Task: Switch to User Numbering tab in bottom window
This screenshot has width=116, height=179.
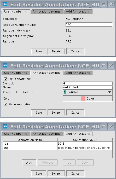Action: (16, 134)
